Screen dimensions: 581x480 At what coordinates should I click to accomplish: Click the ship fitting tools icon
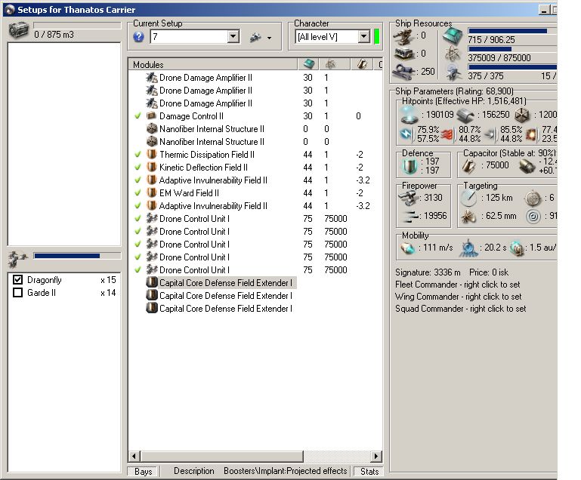click(255, 37)
